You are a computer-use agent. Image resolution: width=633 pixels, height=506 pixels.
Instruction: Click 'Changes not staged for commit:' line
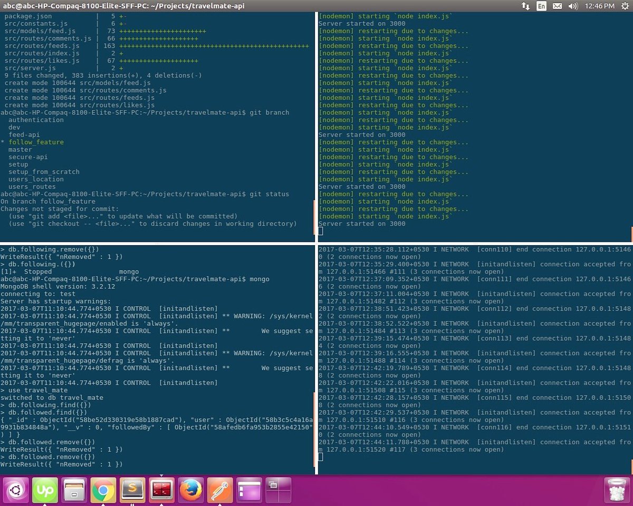(x=60, y=208)
